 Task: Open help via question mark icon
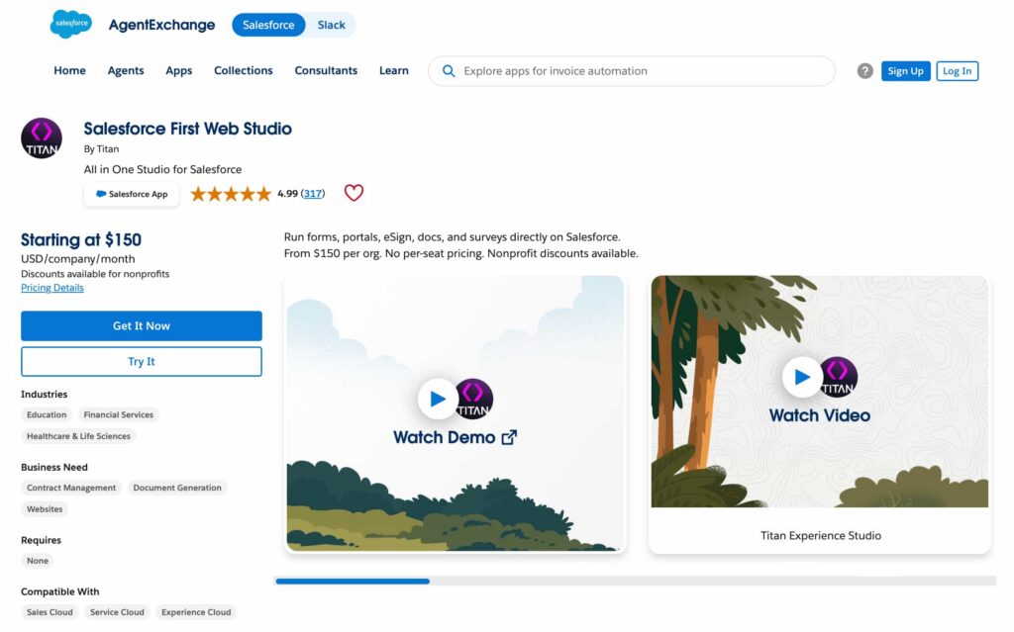864,71
